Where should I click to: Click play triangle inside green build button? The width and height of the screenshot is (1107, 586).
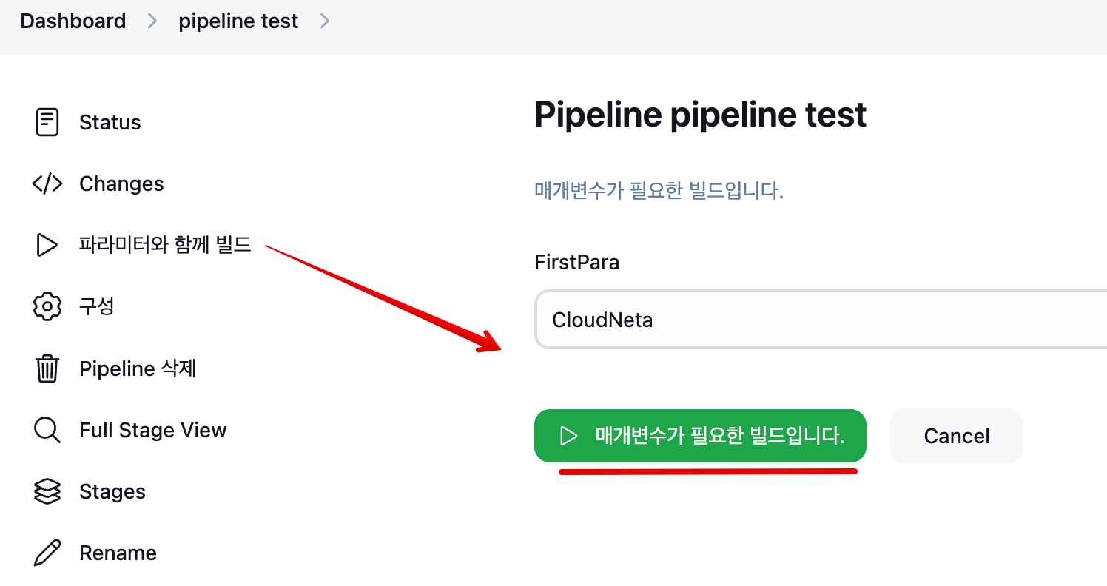(x=568, y=436)
